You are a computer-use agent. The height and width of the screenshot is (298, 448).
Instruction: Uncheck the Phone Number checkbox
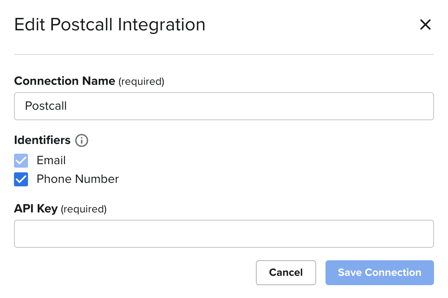[x=21, y=179]
